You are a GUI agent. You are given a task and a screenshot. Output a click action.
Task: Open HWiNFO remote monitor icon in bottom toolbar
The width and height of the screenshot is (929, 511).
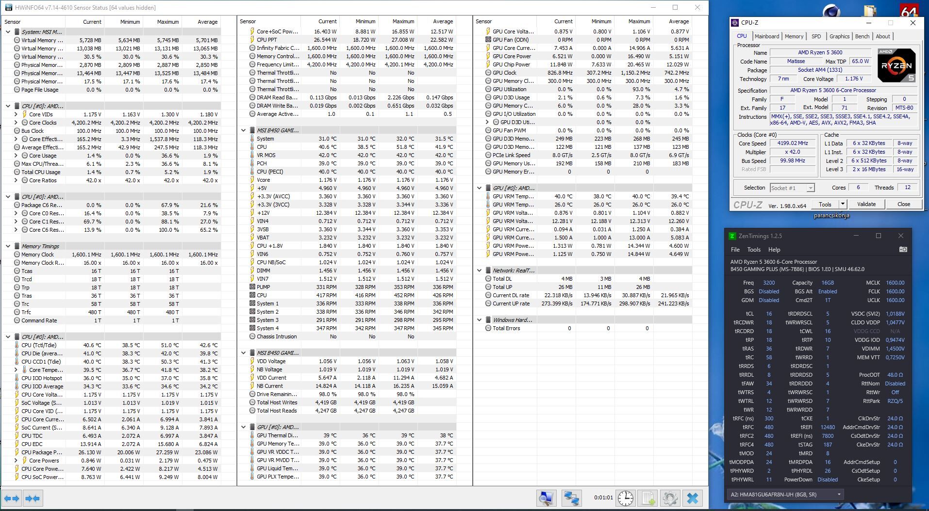click(546, 498)
